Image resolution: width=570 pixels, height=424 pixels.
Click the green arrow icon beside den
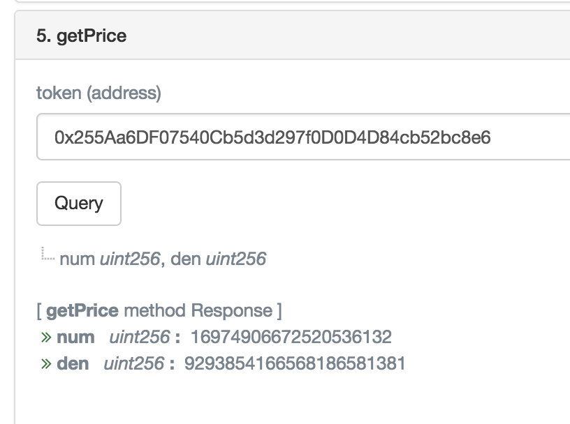(46, 364)
